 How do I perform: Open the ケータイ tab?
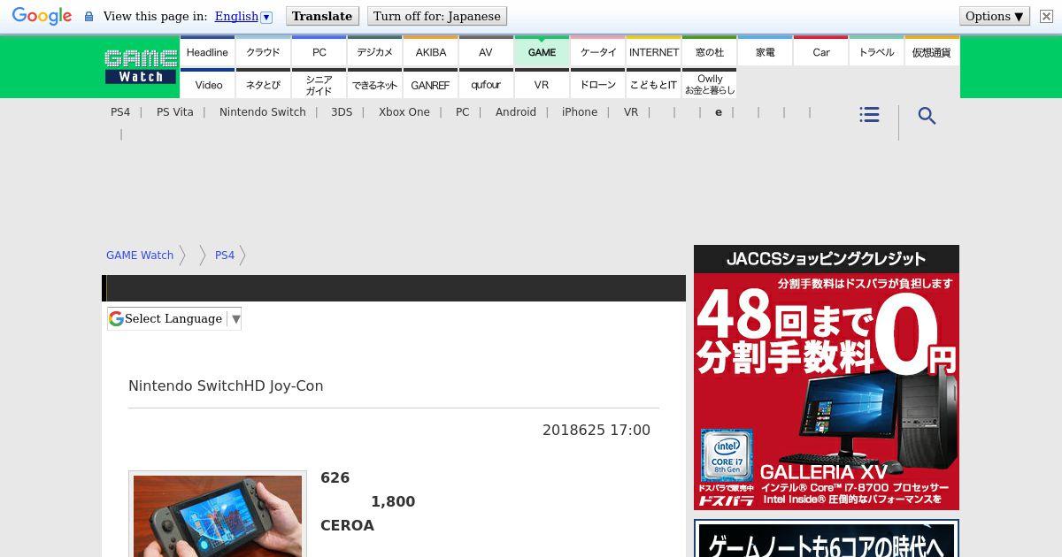pos(597,52)
